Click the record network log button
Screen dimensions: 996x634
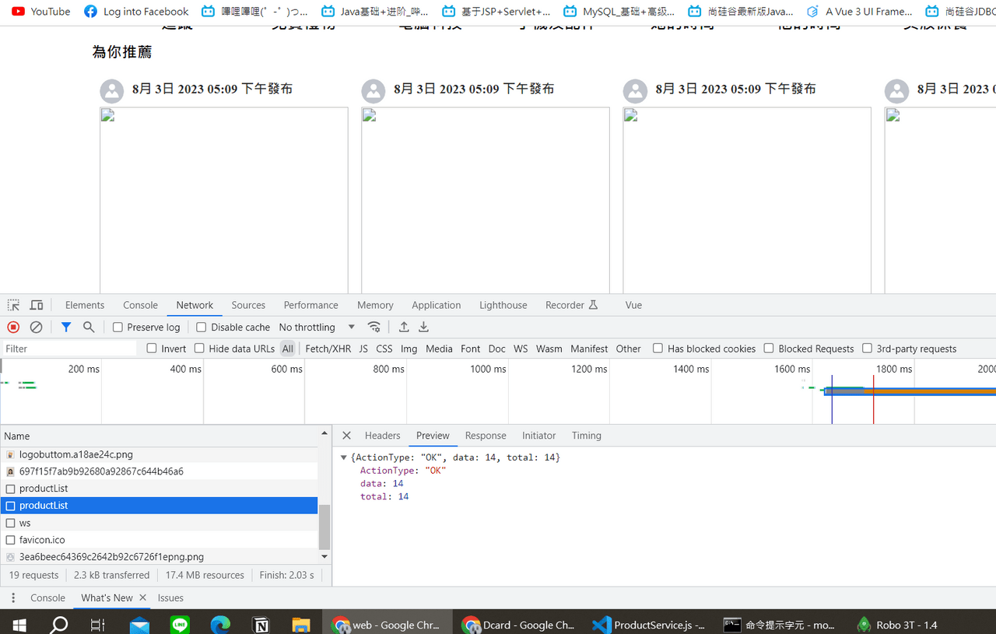[x=12, y=327]
